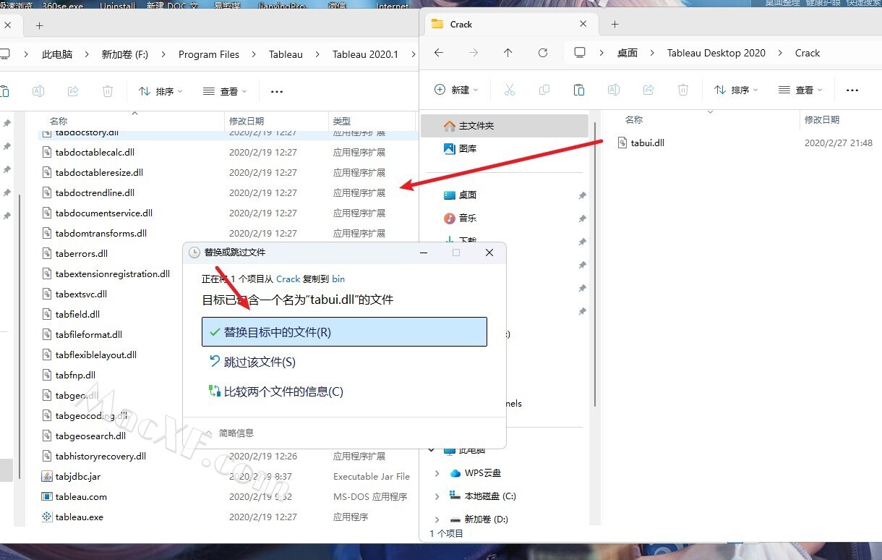882x560 pixels.
Task: Click the Cut scissors icon in Crack window
Action: click(510, 90)
